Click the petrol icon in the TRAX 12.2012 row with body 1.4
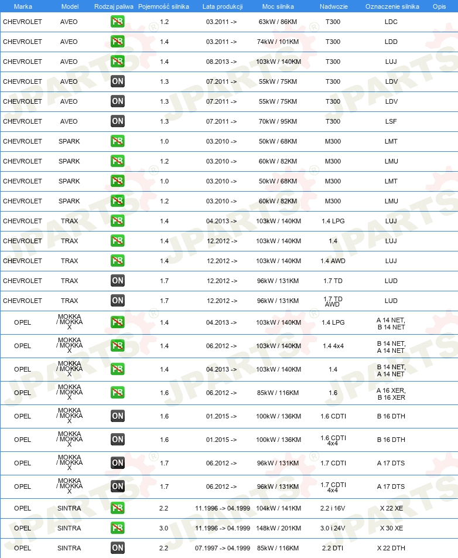The height and width of the screenshot is (558, 458). click(117, 241)
